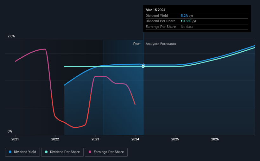Toggle the Earnings Per Share legend series
Screen dimensions: 260x161
(x=106, y=152)
